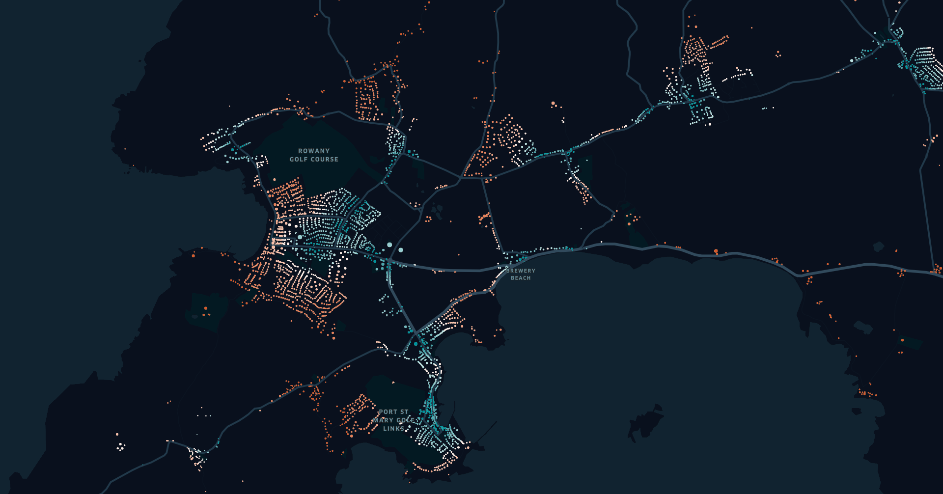Click the Brewery Beach map label
The height and width of the screenshot is (494, 943).
(x=521, y=274)
